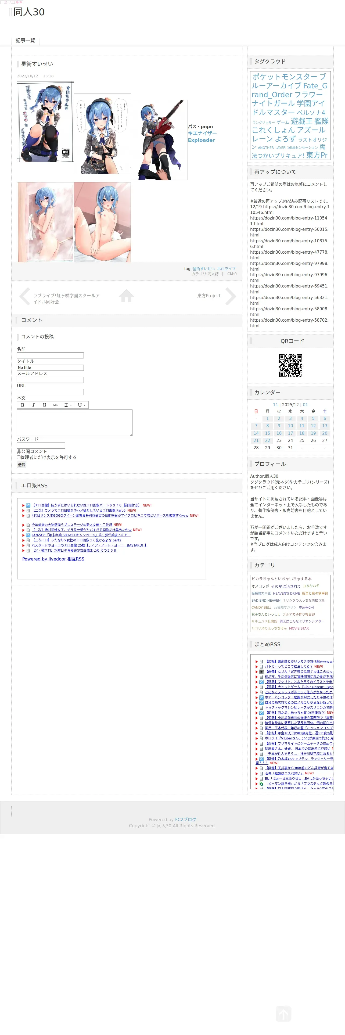The image size is (345, 1035).
Task: Open next entry 東方Project link
Action: coord(209,296)
